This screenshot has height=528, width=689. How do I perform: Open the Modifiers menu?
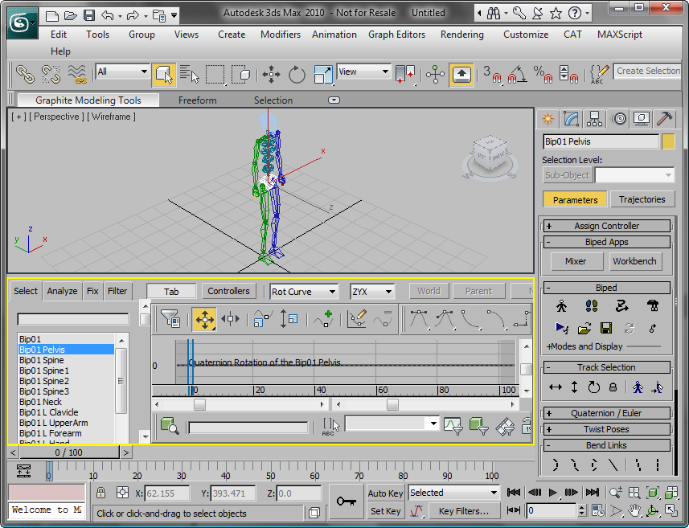(x=281, y=35)
